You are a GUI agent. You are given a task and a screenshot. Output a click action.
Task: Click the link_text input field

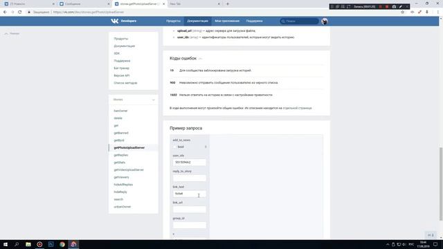(189, 194)
